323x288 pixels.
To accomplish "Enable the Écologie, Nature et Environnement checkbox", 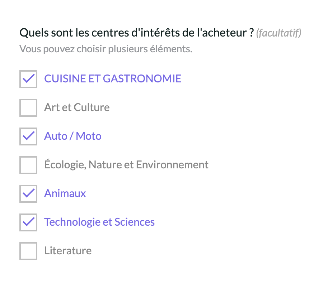I will click(x=28, y=165).
